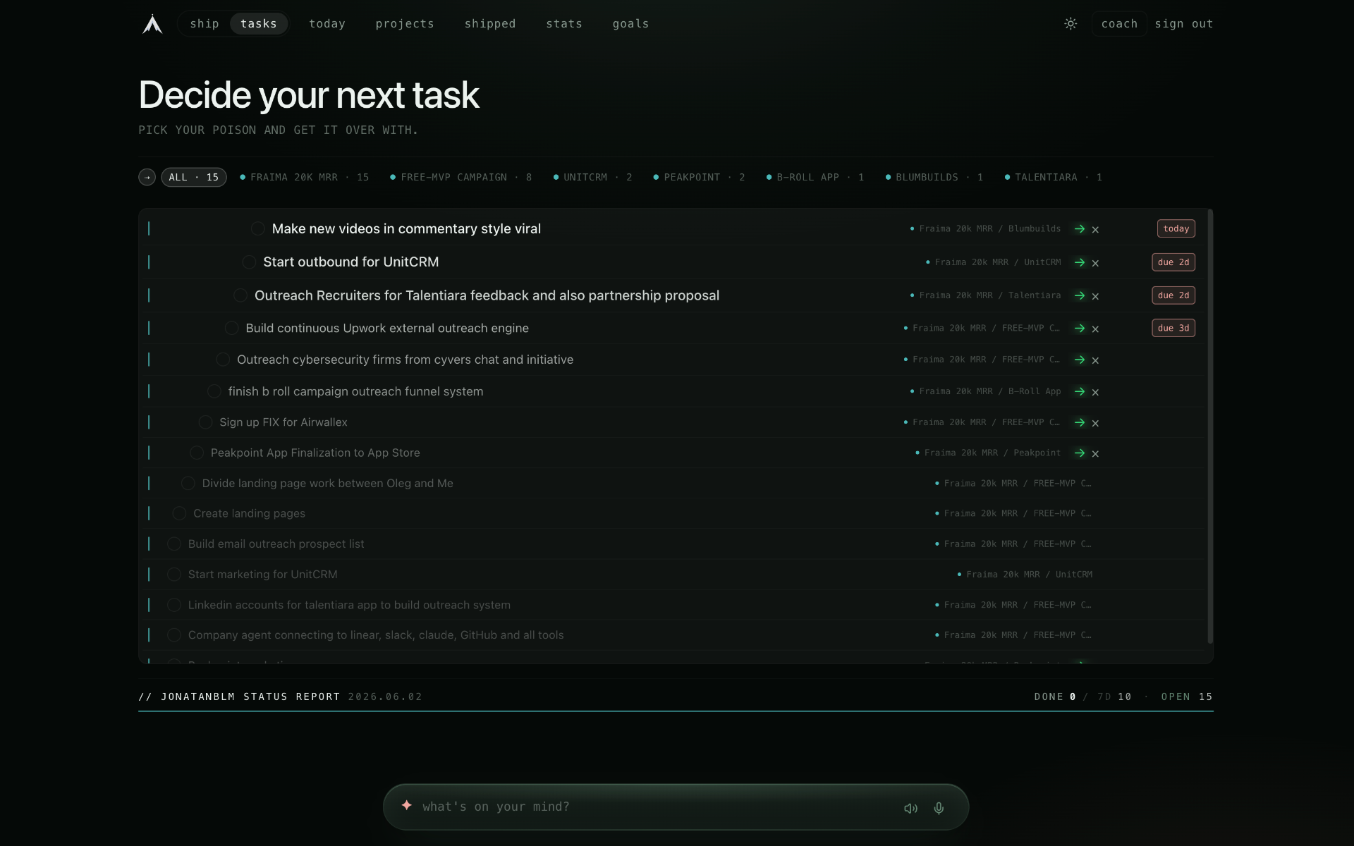Go to projects tab
The width and height of the screenshot is (1354, 846).
pos(405,24)
